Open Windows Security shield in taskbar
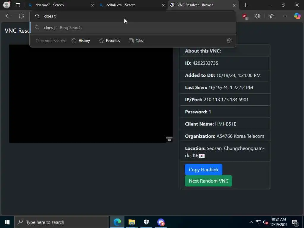 (146, 222)
